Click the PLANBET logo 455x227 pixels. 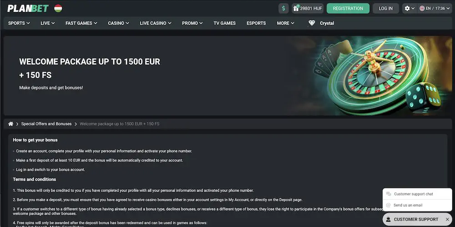pyautogui.click(x=28, y=8)
